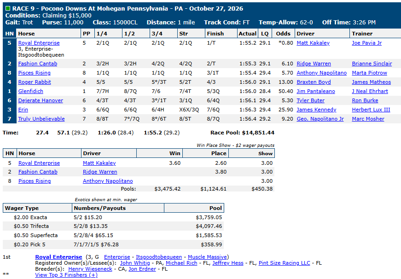
Task: Click Royal Enterprise's win payout 3.60
Action: pos(175,163)
